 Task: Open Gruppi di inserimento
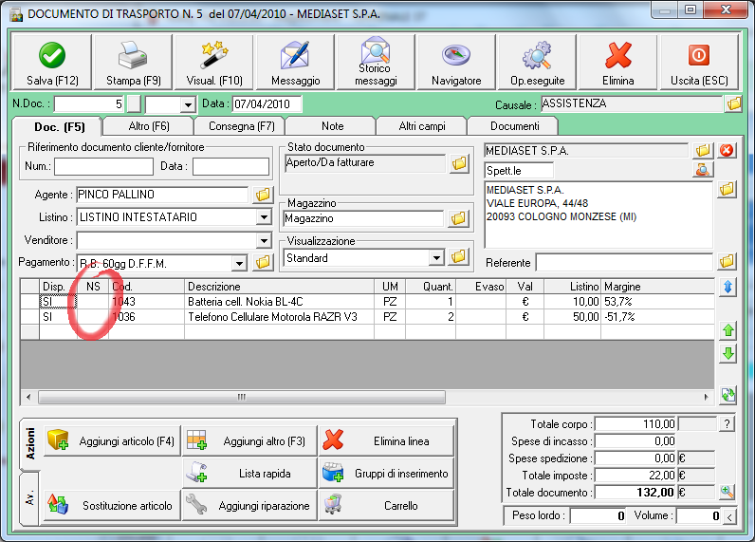click(387, 473)
